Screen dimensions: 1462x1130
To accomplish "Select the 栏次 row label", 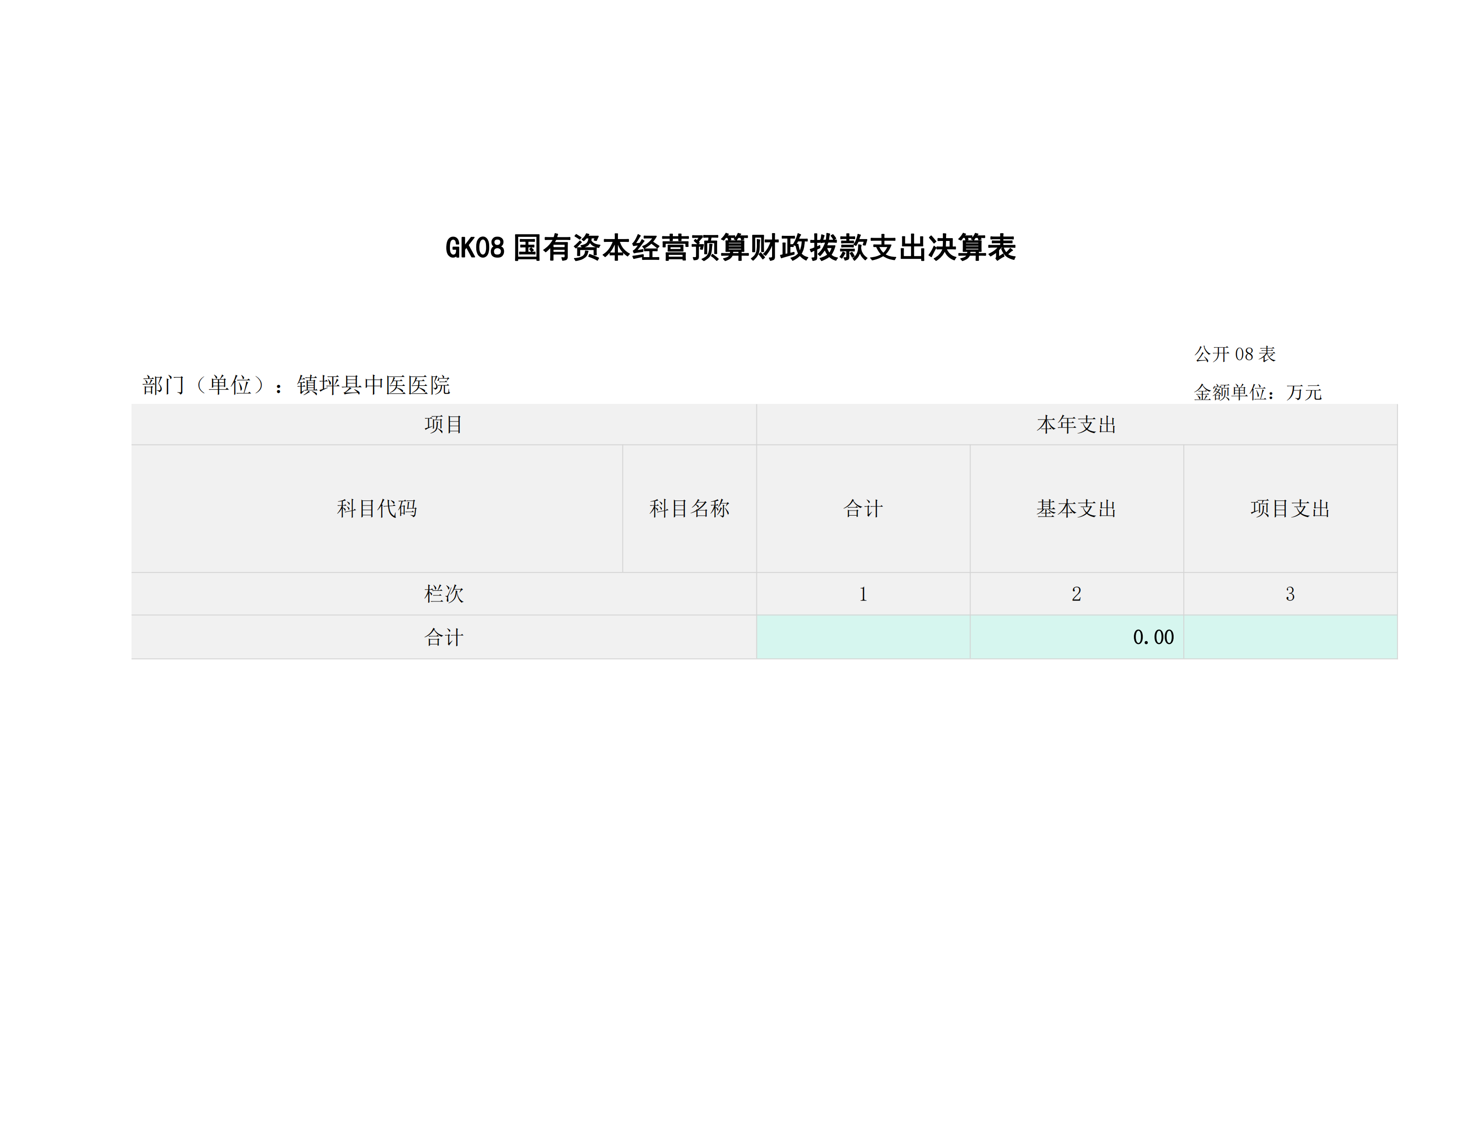I will tap(444, 594).
